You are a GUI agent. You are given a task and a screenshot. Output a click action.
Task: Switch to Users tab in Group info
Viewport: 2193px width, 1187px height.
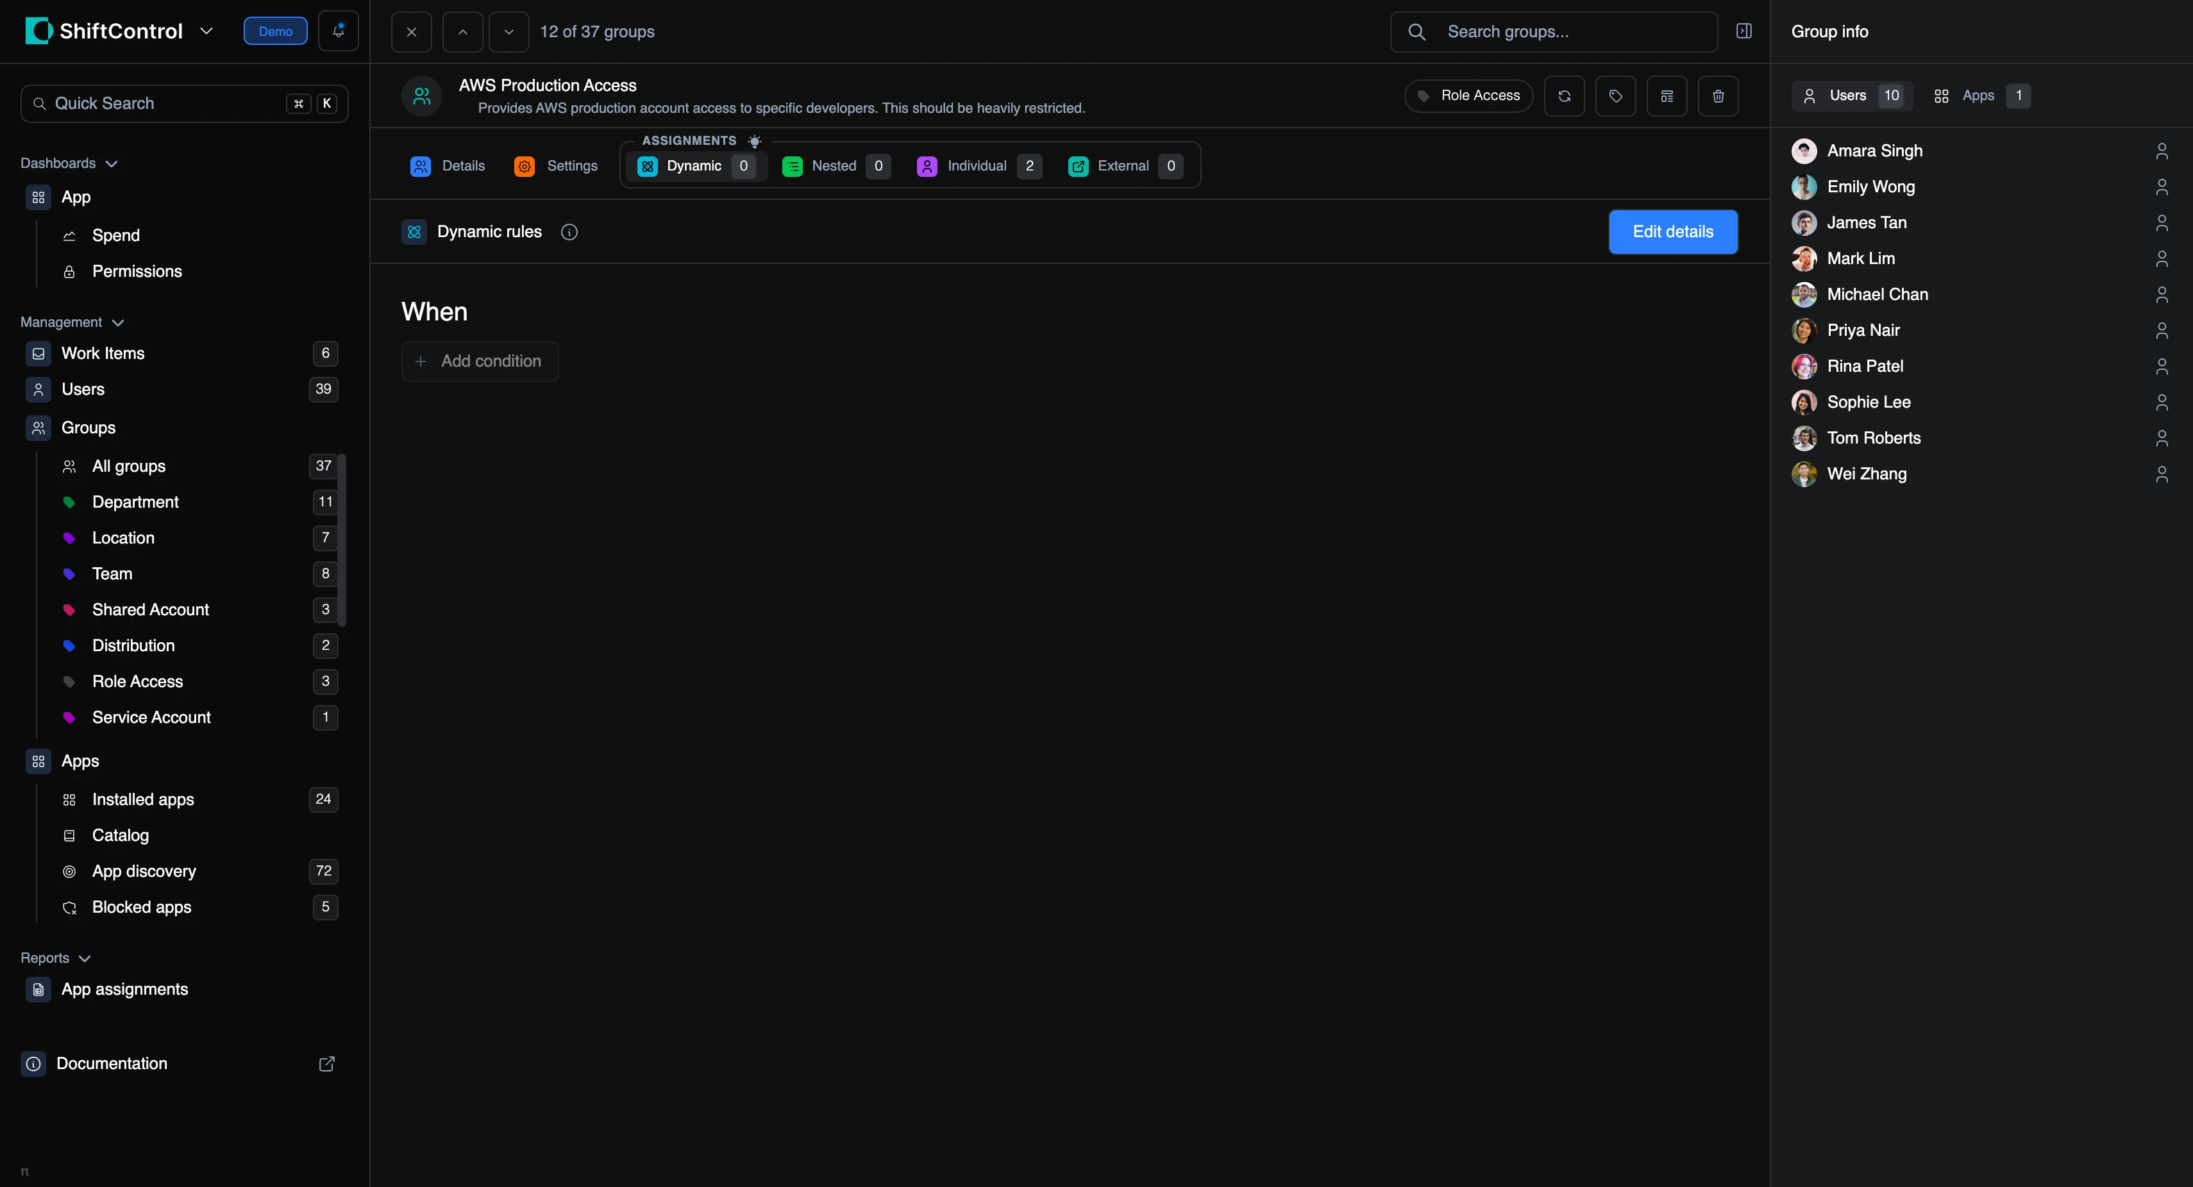click(x=1852, y=96)
